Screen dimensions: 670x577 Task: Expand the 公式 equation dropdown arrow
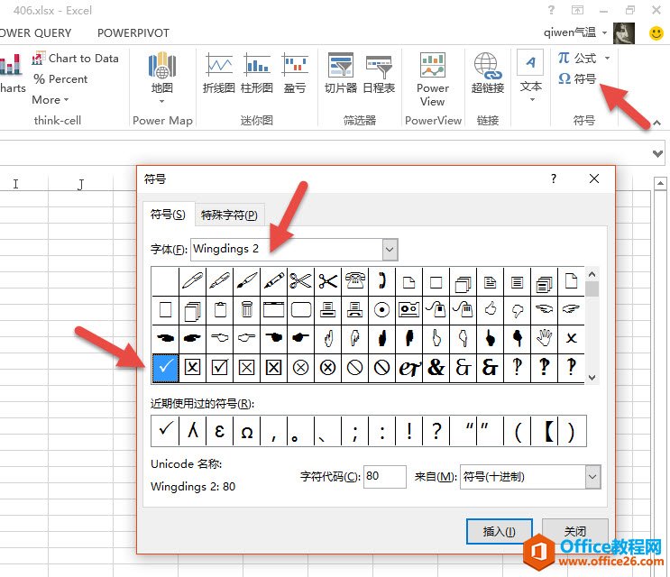pyautogui.click(x=607, y=58)
